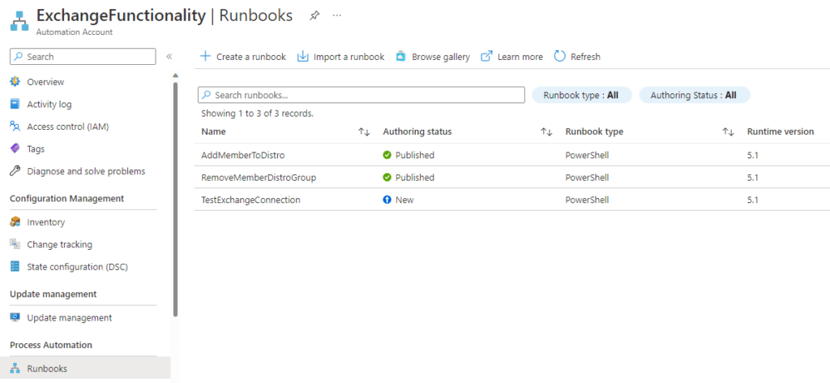This screenshot has width=830, height=383.
Task: Click Create a runbook label
Action: point(251,57)
